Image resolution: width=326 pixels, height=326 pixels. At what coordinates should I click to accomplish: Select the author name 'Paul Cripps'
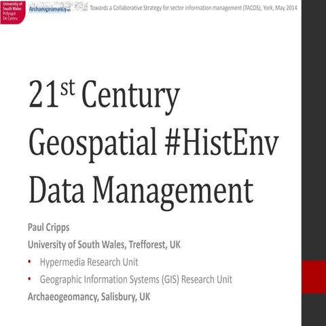pyautogui.click(x=49, y=228)
